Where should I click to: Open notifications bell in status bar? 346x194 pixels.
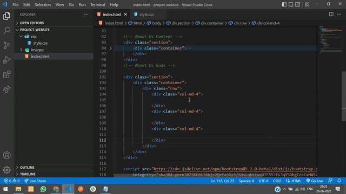[339, 181]
